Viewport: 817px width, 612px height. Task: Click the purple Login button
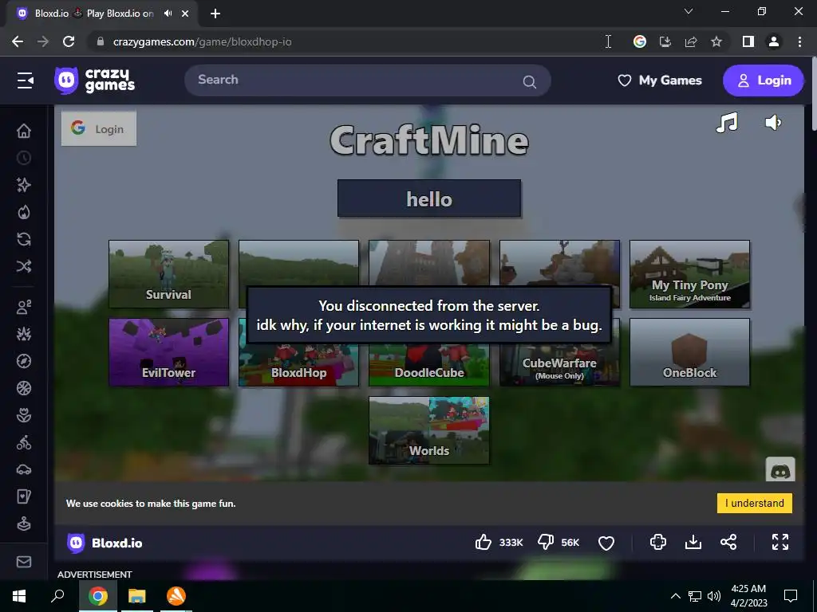(x=763, y=80)
